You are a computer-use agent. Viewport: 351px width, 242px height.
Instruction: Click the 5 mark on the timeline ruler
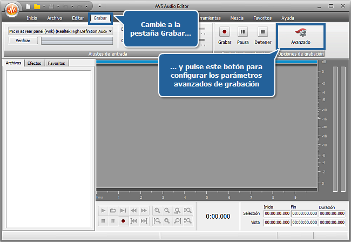(x=207, y=197)
